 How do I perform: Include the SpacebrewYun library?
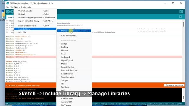click(x=74, y=77)
